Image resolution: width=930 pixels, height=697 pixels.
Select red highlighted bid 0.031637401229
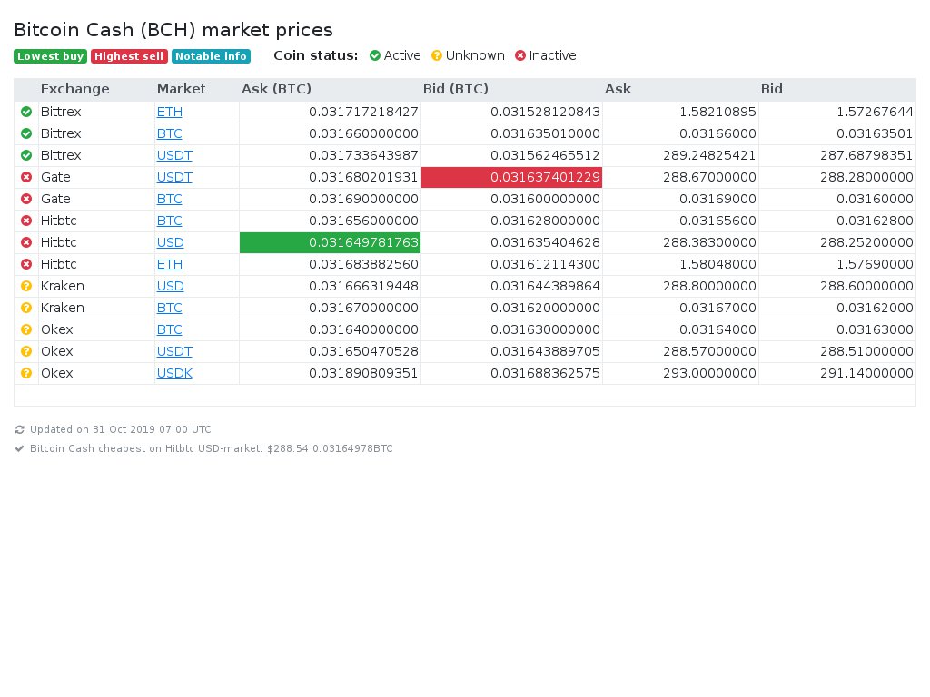pos(512,177)
